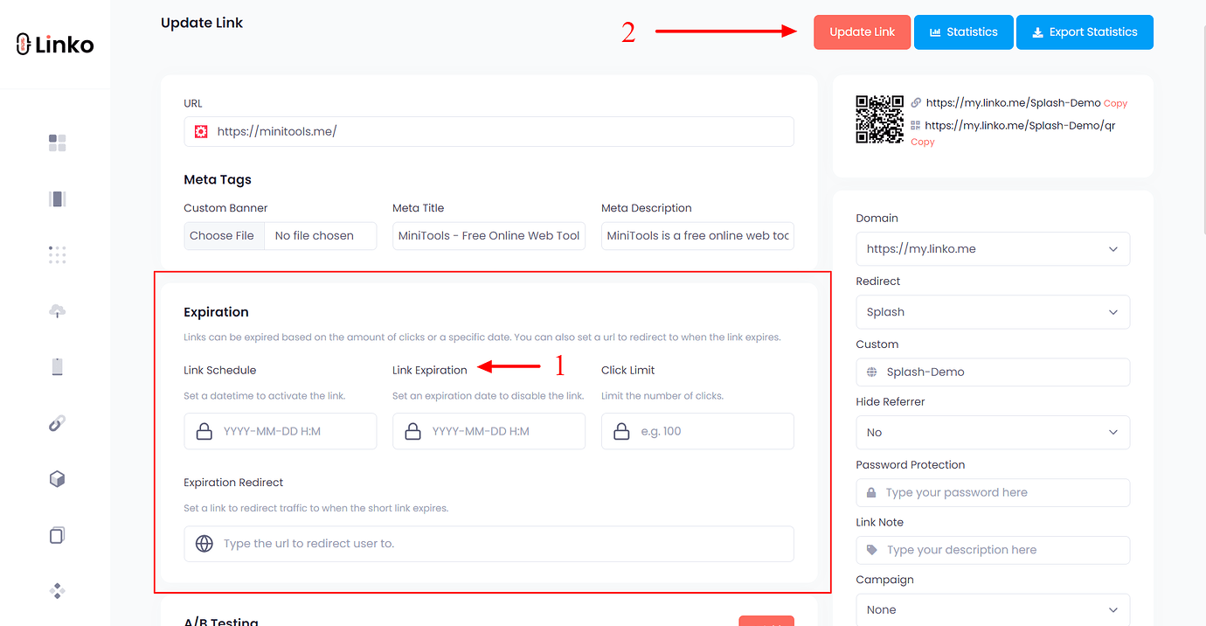Click the diamond pixels icon in sidebar
Screen dimensions: 1206x626
click(x=56, y=590)
